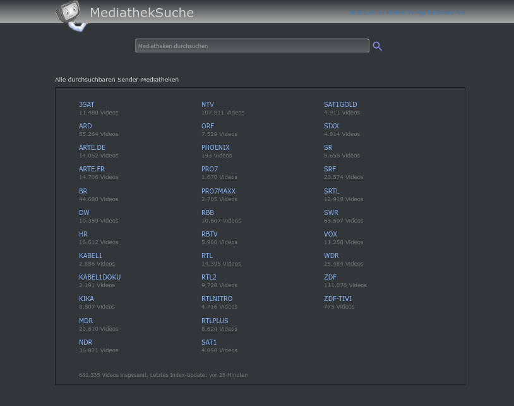The width and height of the screenshot is (514, 406).
Task: Open the NDR channel link
Action: coord(85,342)
